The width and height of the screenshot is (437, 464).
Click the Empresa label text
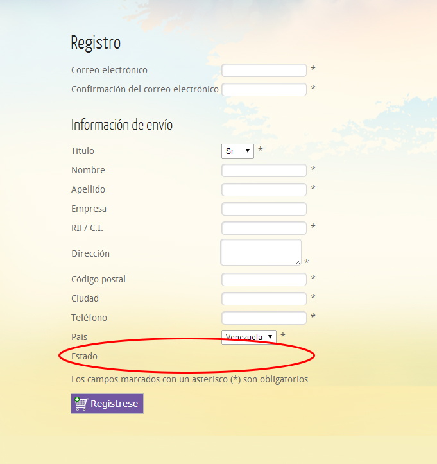coord(89,209)
